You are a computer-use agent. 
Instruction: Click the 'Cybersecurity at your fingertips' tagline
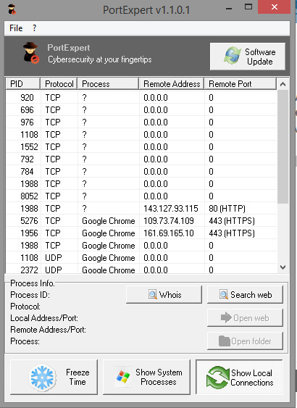click(x=100, y=59)
